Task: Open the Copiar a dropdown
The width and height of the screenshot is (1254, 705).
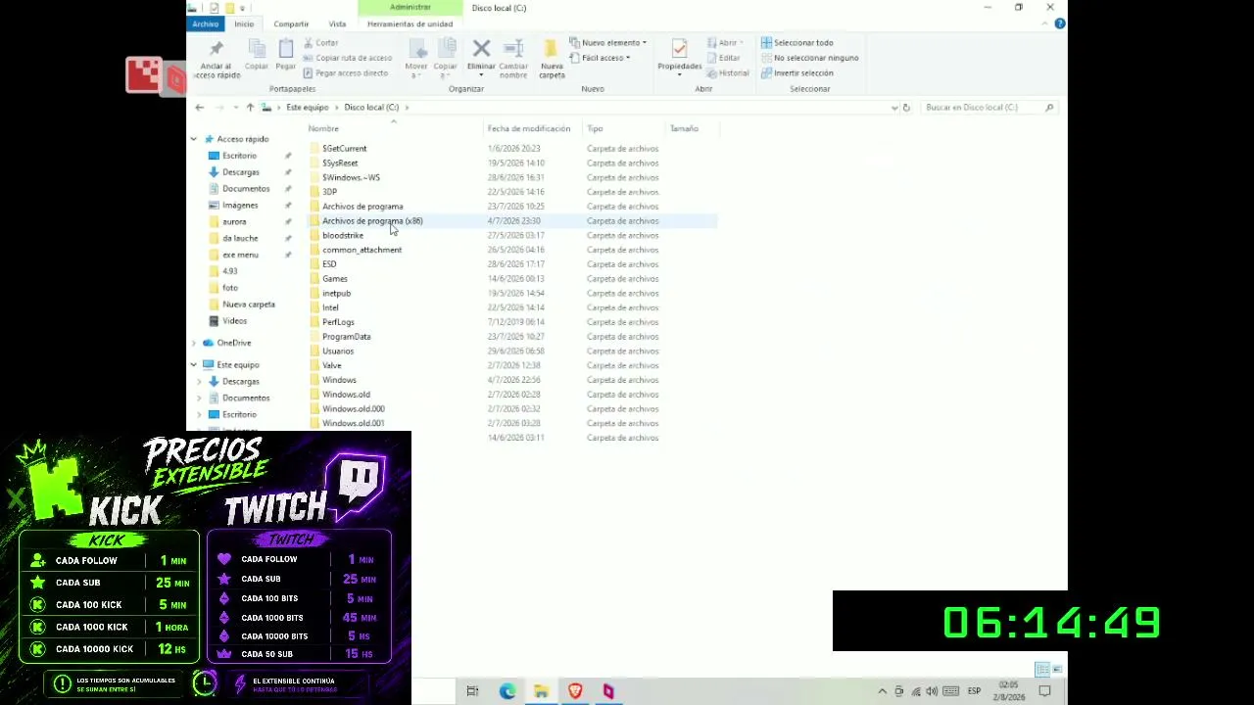Action: 446,59
